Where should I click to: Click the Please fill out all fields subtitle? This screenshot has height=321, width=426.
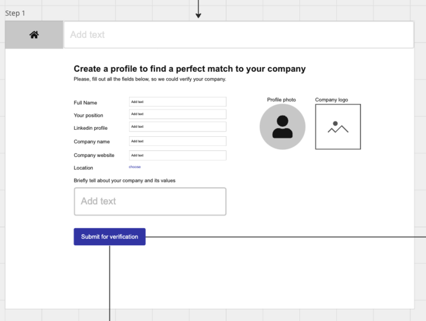pyautogui.click(x=150, y=79)
